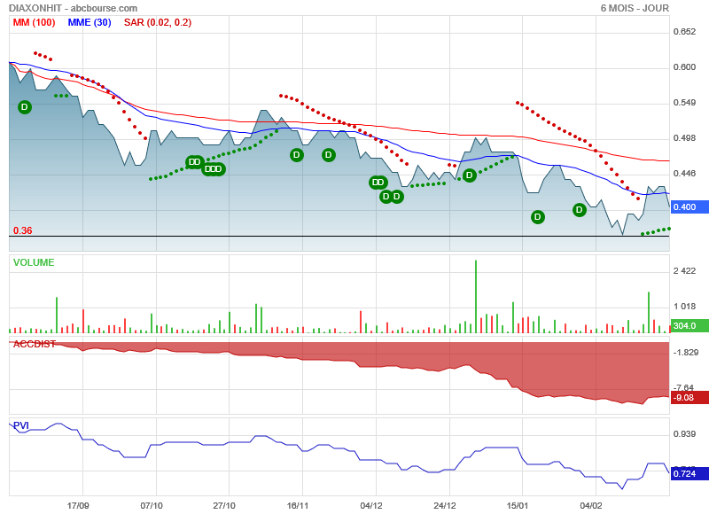
Task: Click the 0.939 PVI axis value
Action: point(684,434)
